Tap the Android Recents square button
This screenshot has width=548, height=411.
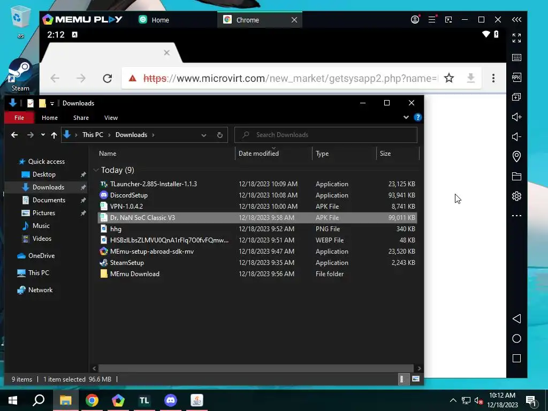(x=516, y=358)
